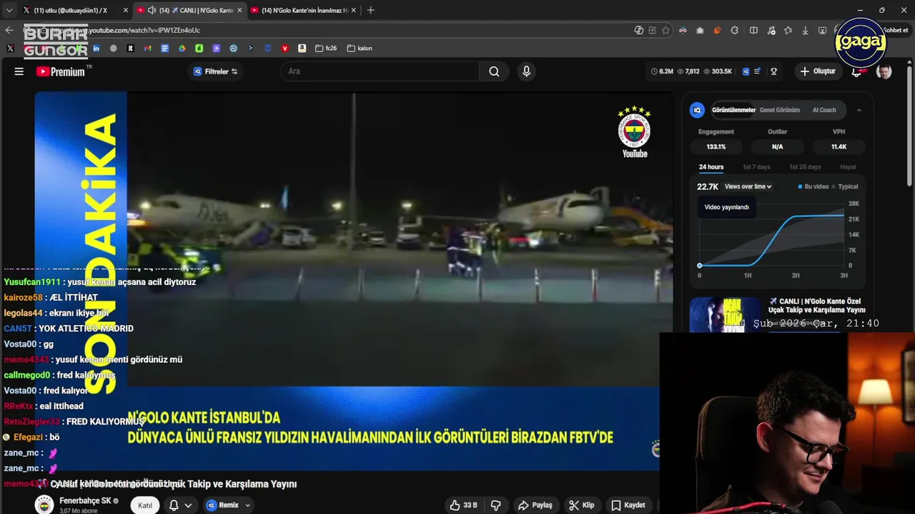
Task: Open the LinkedIn bookmark
Action: click(96, 49)
